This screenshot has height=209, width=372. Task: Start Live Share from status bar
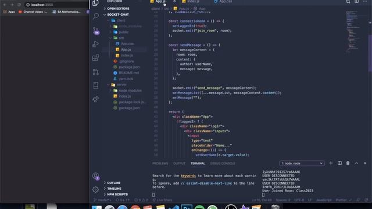click(x=162, y=200)
